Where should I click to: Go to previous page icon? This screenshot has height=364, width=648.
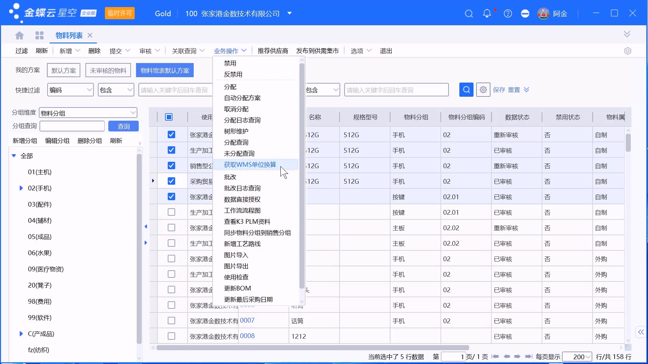pyautogui.click(x=507, y=357)
